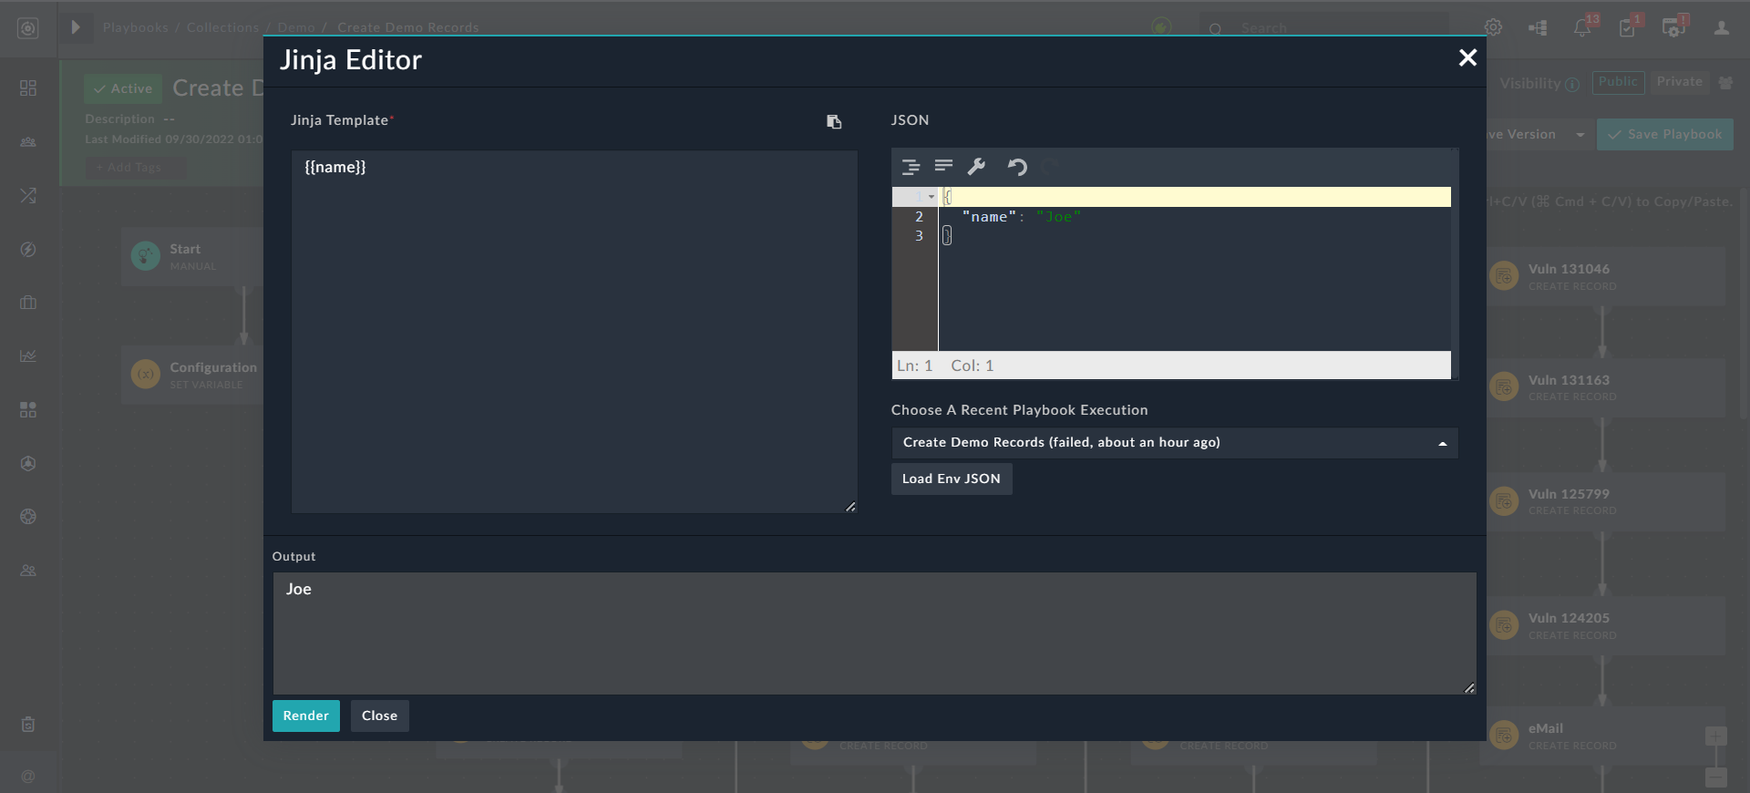Image resolution: width=1750 pixels, height=793 pixels.
Task: Set playbook visibility to Public
Action: click(1619, 82)
